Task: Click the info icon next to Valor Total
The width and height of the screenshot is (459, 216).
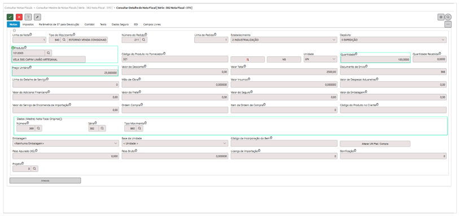Action: [245, 67]
